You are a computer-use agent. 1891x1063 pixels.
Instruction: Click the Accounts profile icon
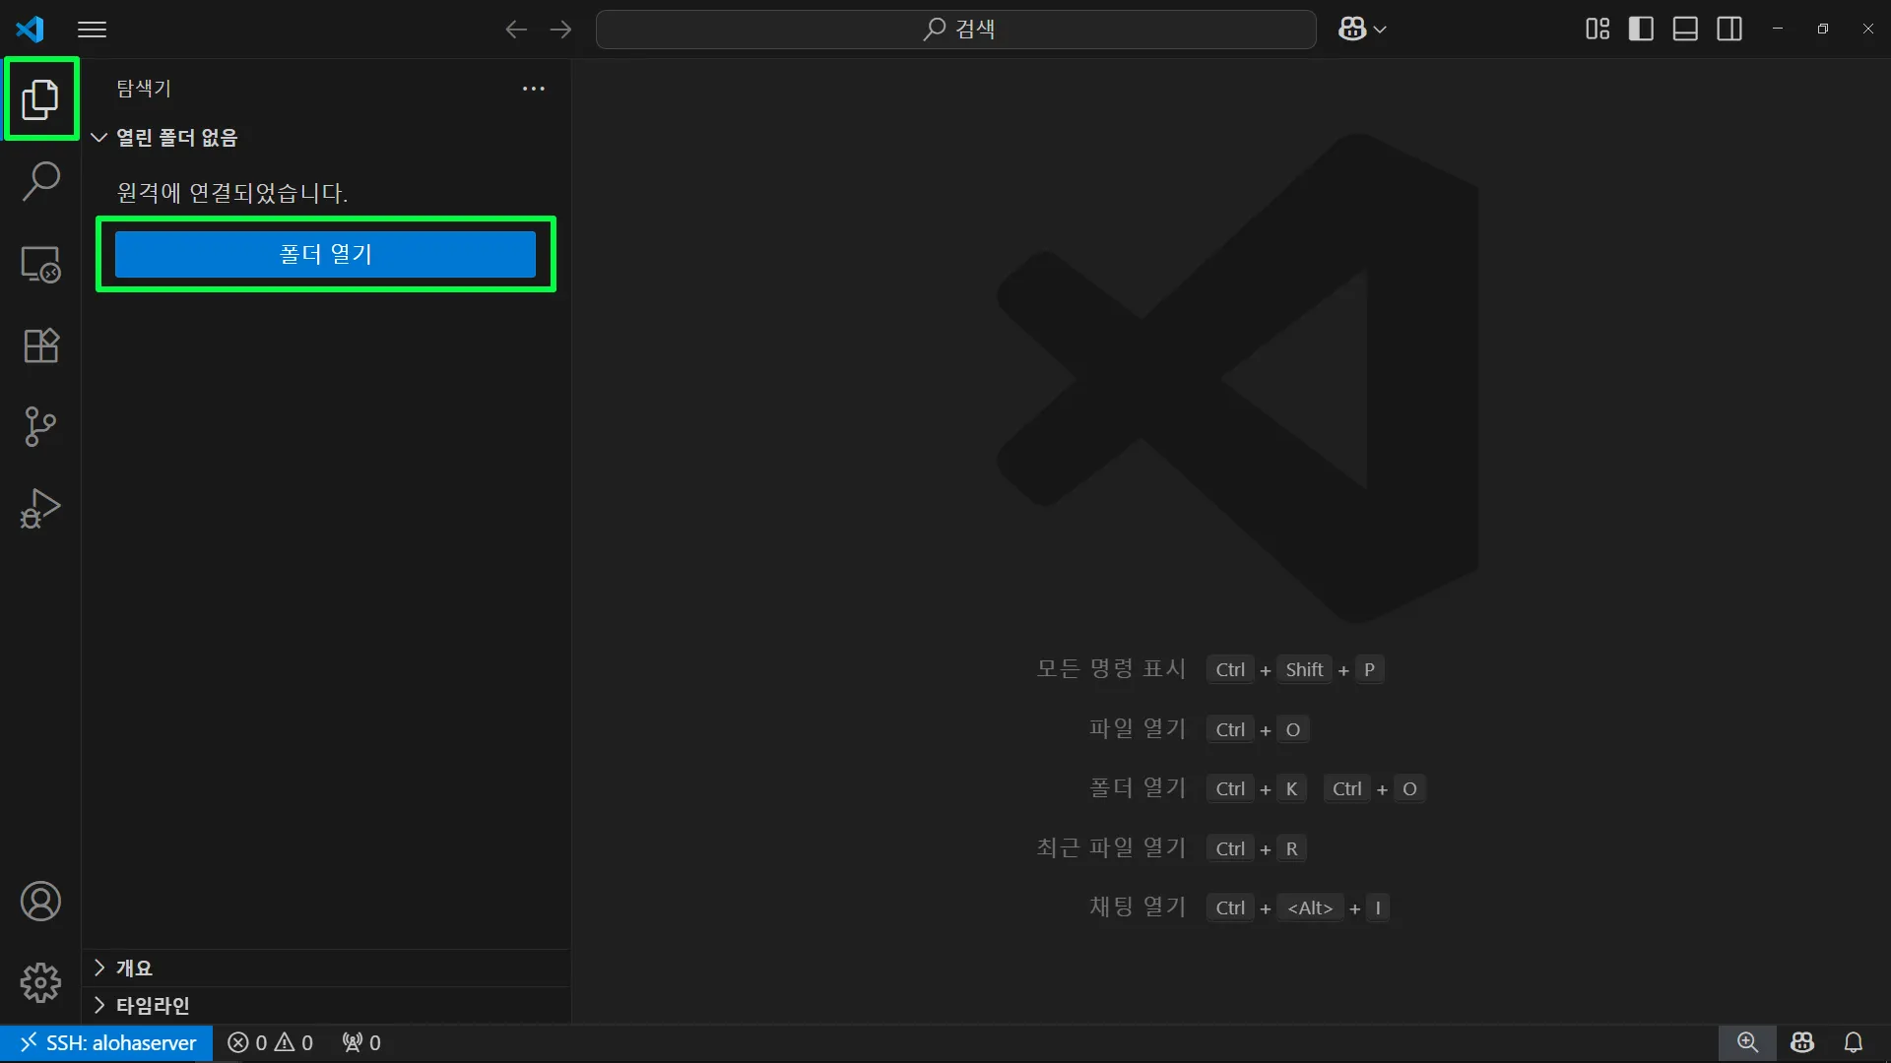(x=40, y=902)
